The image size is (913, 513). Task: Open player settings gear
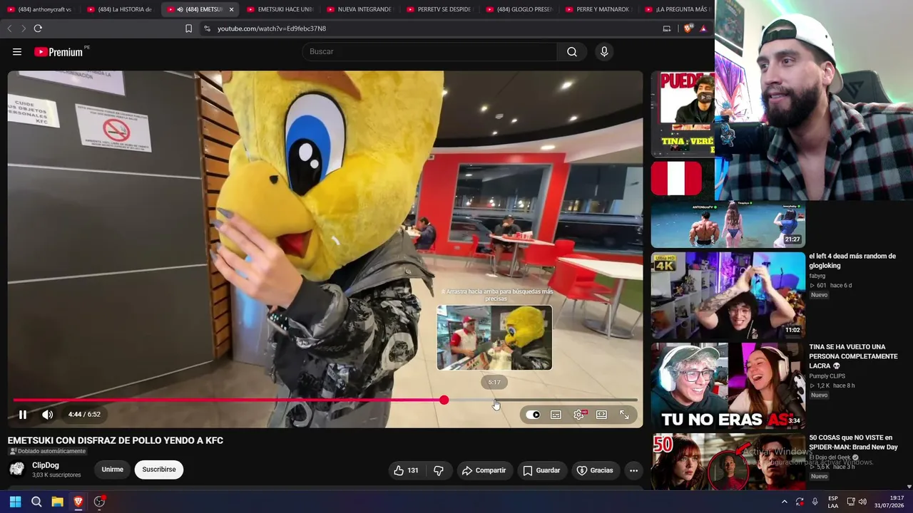click(578, 415)
